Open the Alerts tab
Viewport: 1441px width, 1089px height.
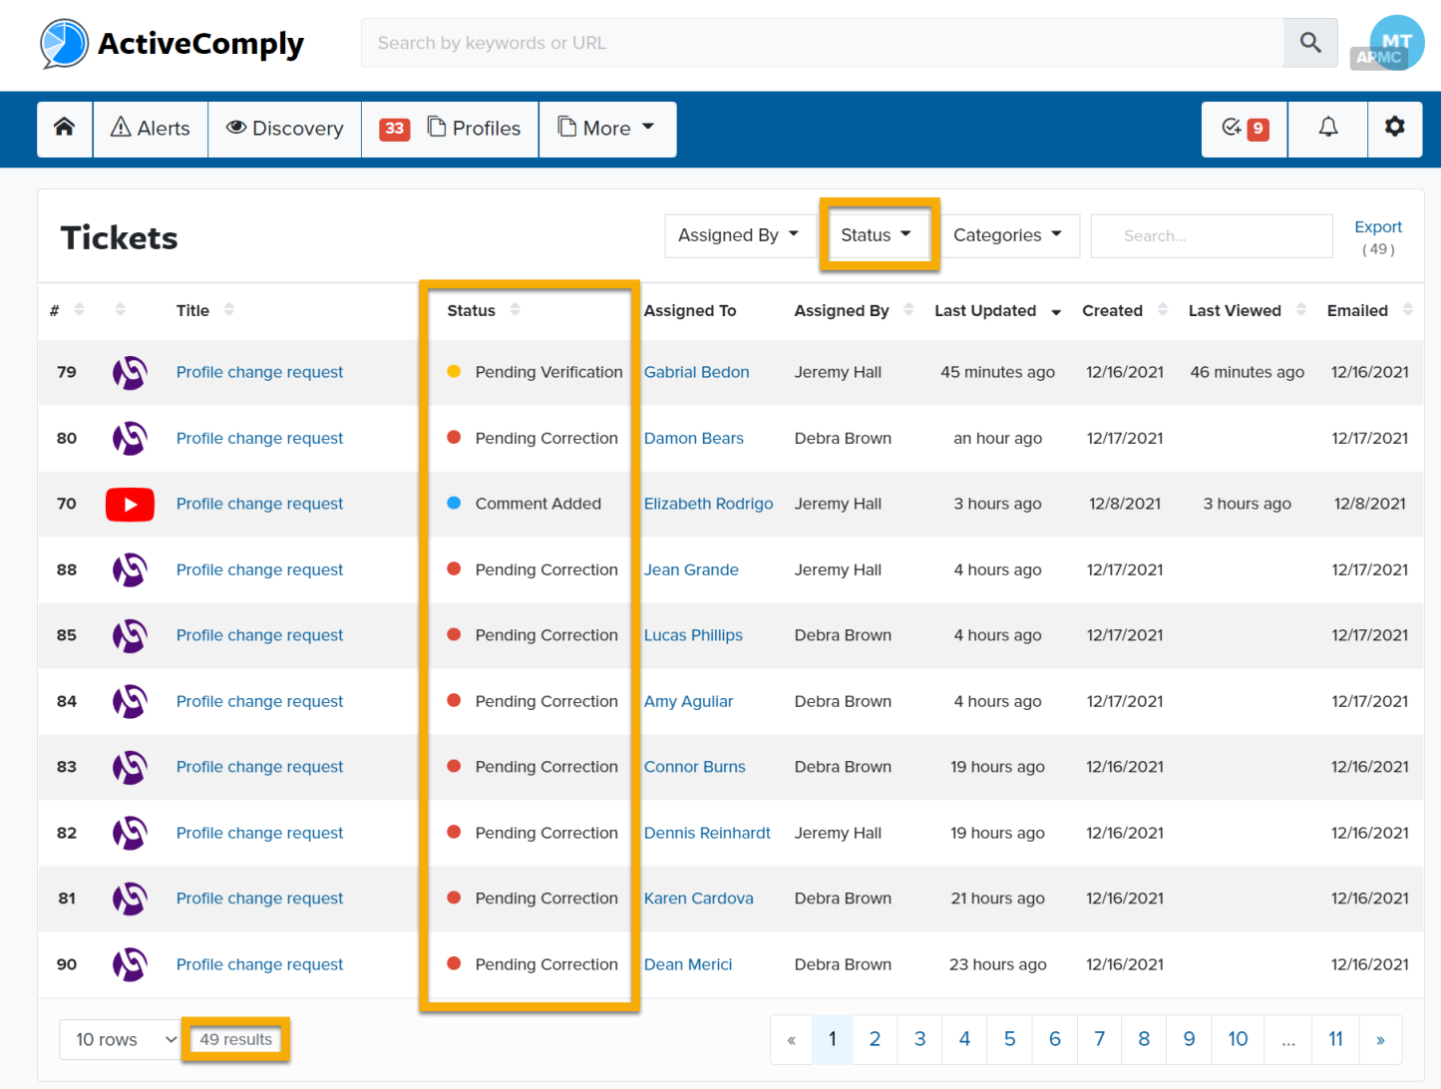[151, 129]
